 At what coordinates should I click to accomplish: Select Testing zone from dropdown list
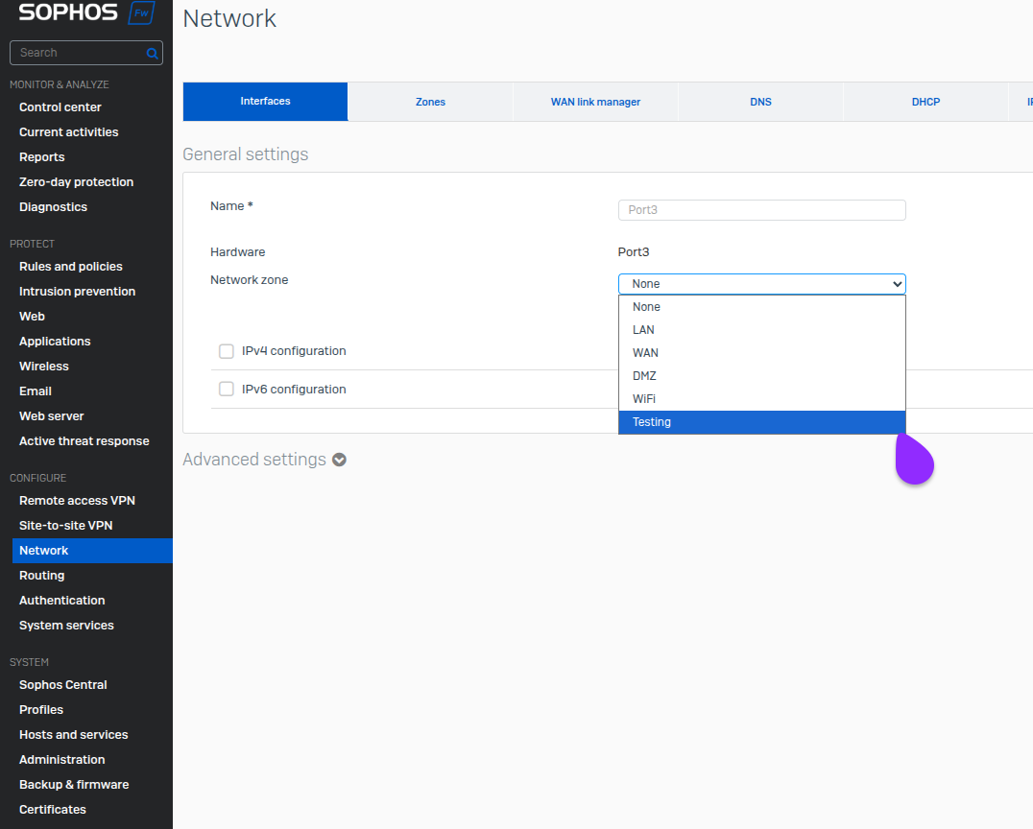[x=761, y=422]
